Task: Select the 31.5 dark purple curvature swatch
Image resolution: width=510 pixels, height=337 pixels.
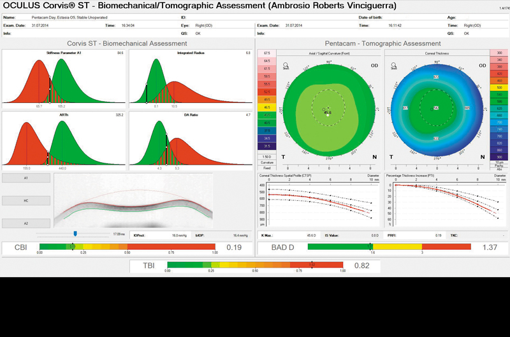Action: (x=266, y=146)
